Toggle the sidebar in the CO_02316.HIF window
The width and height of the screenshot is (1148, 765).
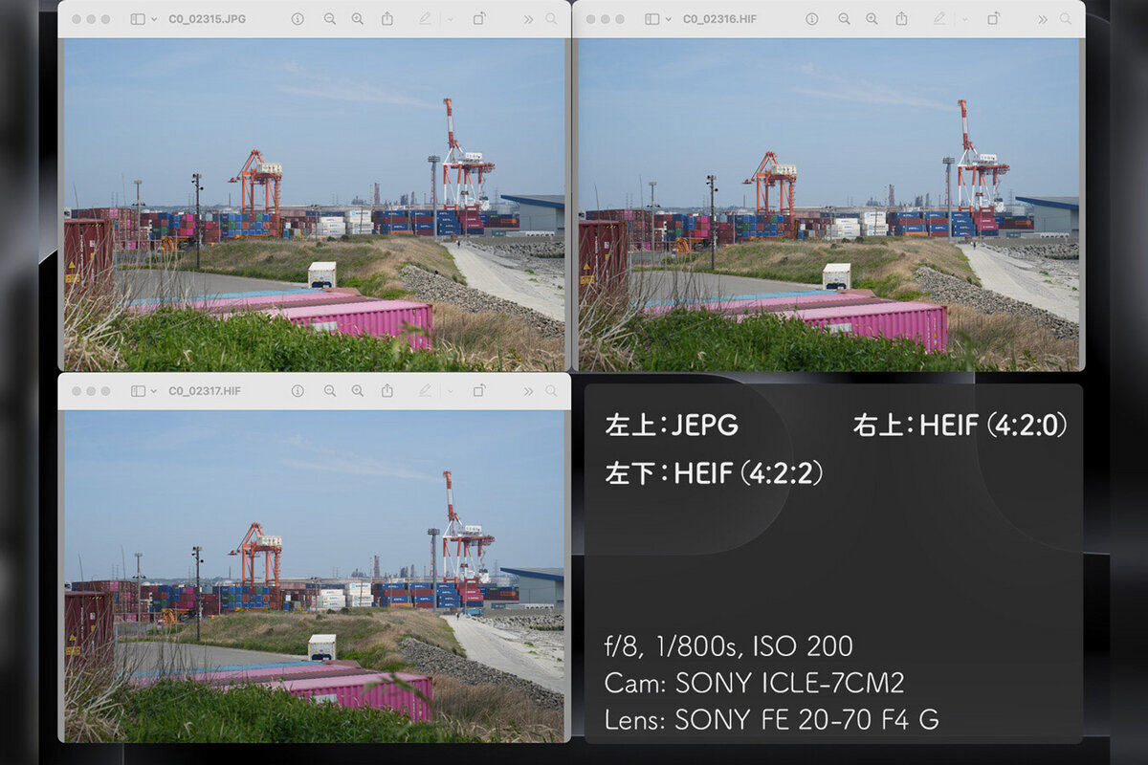click(653, 18)
